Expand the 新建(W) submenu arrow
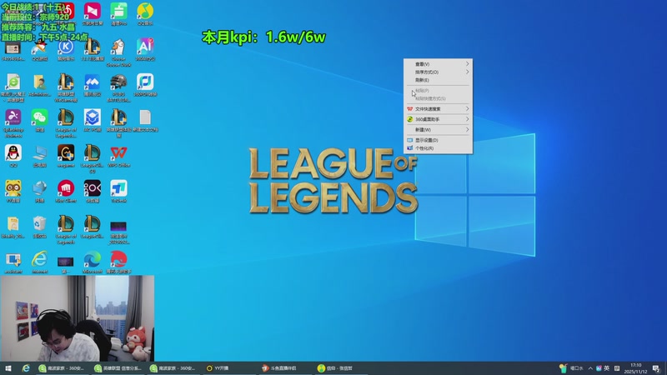Viewport: 667px width, 375px height. (467, 129)
